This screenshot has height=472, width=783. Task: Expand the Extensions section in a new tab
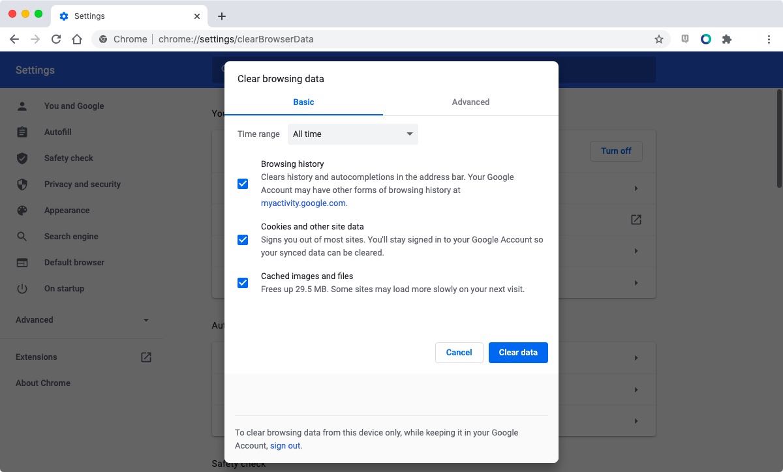point(146,357)
